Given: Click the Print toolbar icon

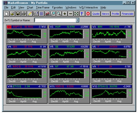Looking at the screenshot, I should tap(24, 14).
